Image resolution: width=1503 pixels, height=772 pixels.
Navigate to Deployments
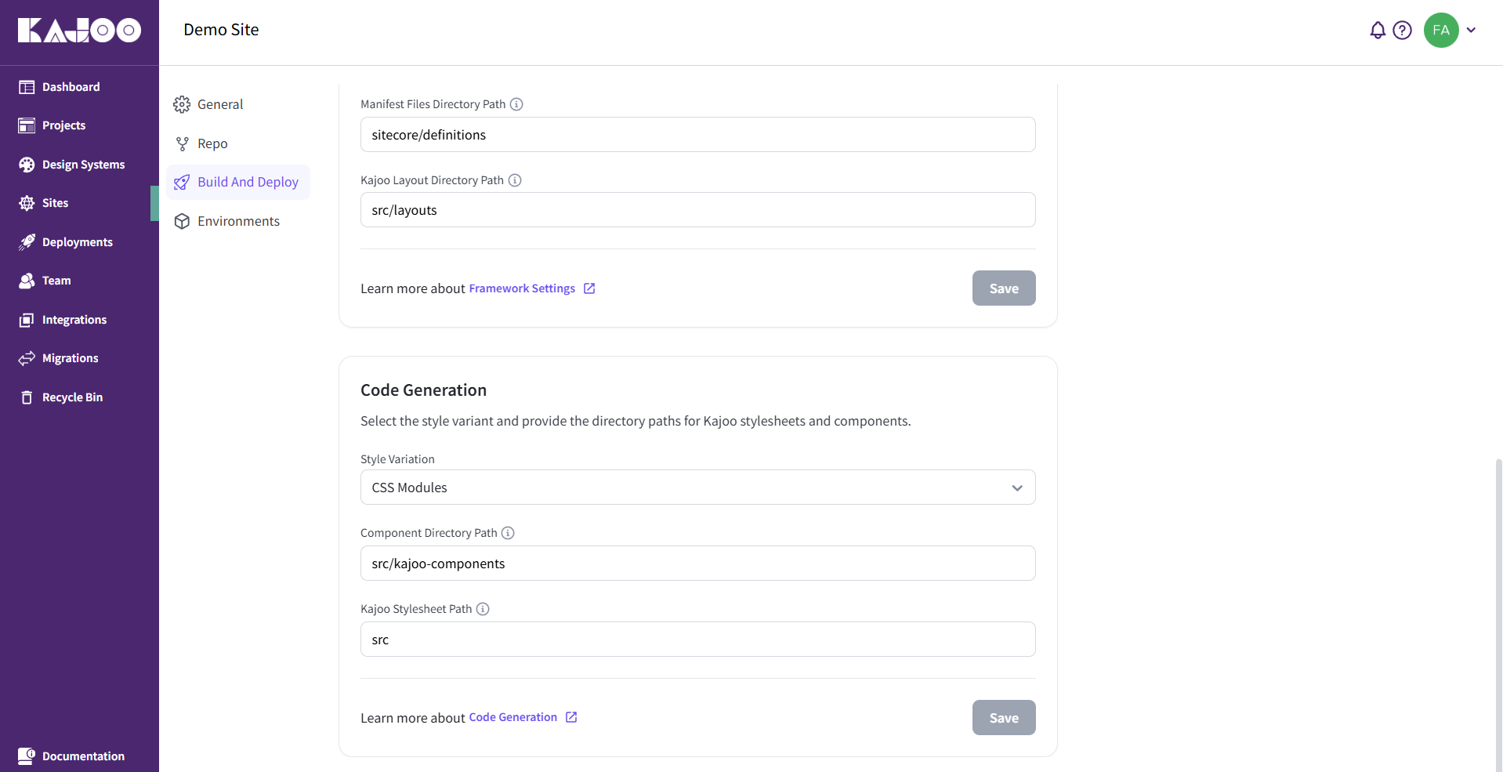click(x=79, y=242)
